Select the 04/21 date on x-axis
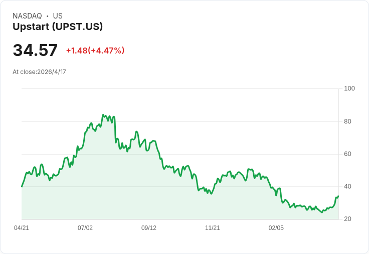The height and width of the screenshot is (254, 369). pyautogui.click(x=22, y=228)
